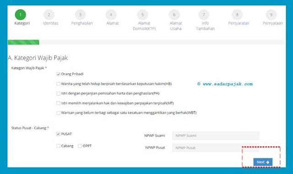Focus the NPWP Pusat text field
Image resolution: width=293 pixels, height=174 pixels.
point(216,148)
